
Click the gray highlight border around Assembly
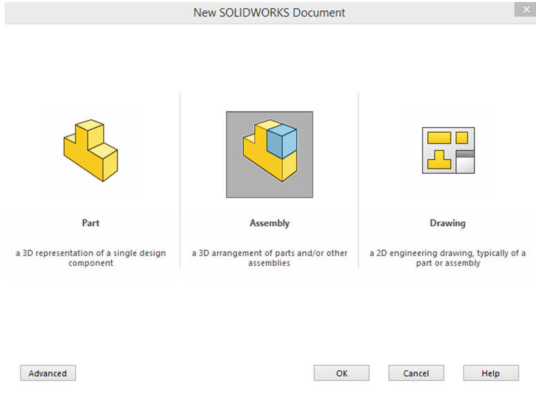(233, 188)
